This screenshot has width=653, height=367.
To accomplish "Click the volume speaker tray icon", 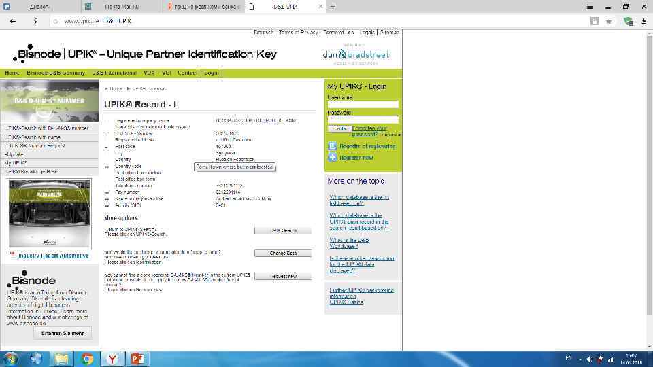I will point(589,360).
